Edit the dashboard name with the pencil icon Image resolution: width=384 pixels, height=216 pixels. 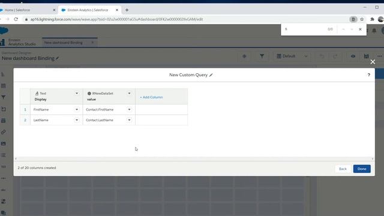click(57, 58)
